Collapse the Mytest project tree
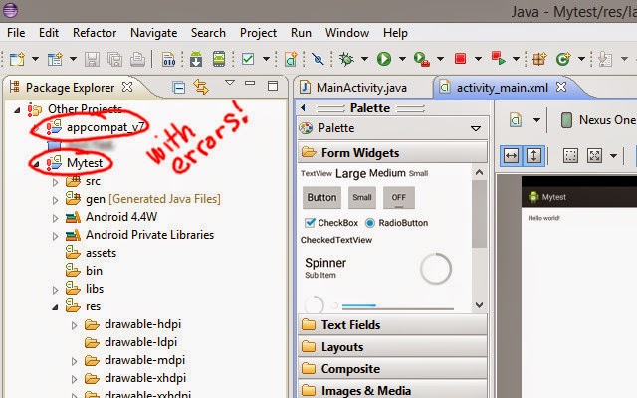 click(x=36, y=164)
